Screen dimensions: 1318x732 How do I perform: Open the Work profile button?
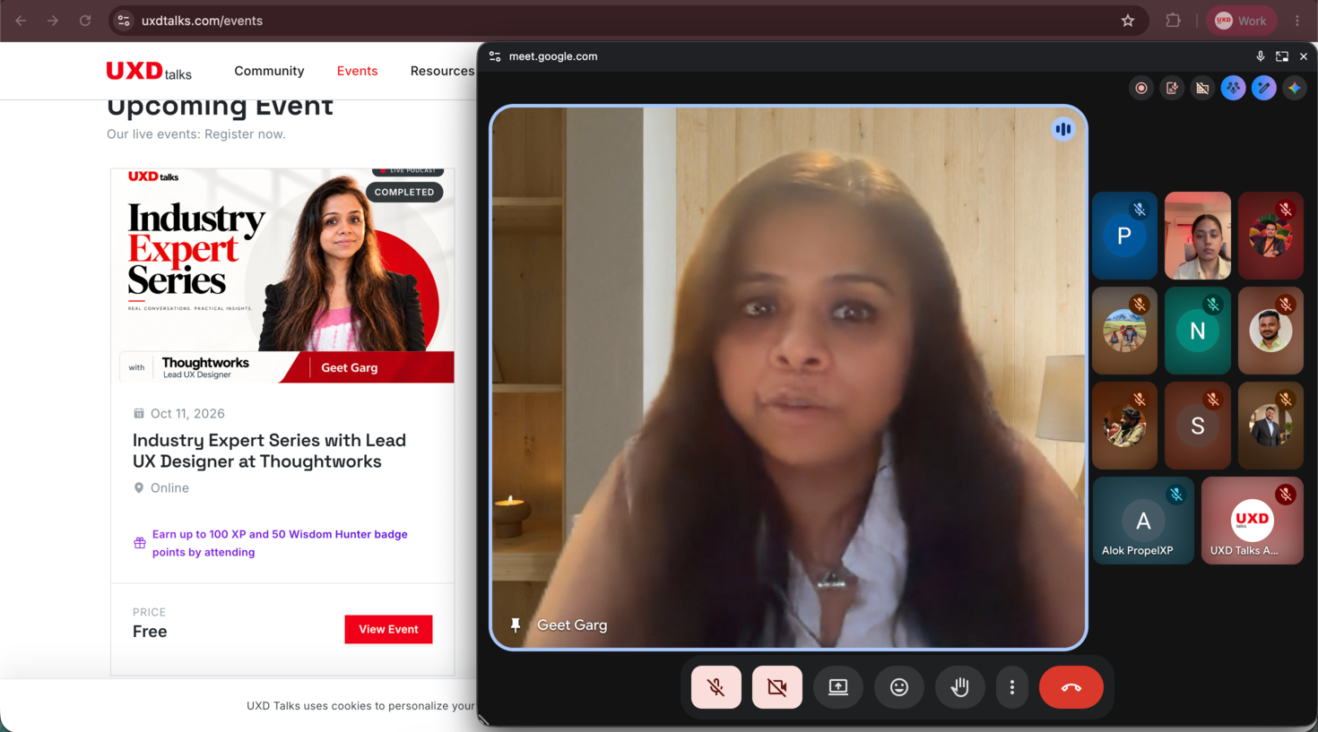pyautogui.click(x=1242, y=21)
